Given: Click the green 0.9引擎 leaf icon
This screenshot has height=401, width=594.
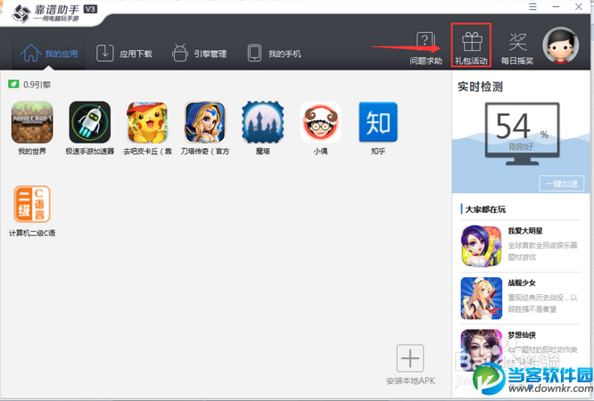Looking at the screenshot, I should pyautogui.click(x=13, y=84).
